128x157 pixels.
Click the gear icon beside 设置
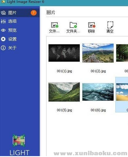(3, 39)
